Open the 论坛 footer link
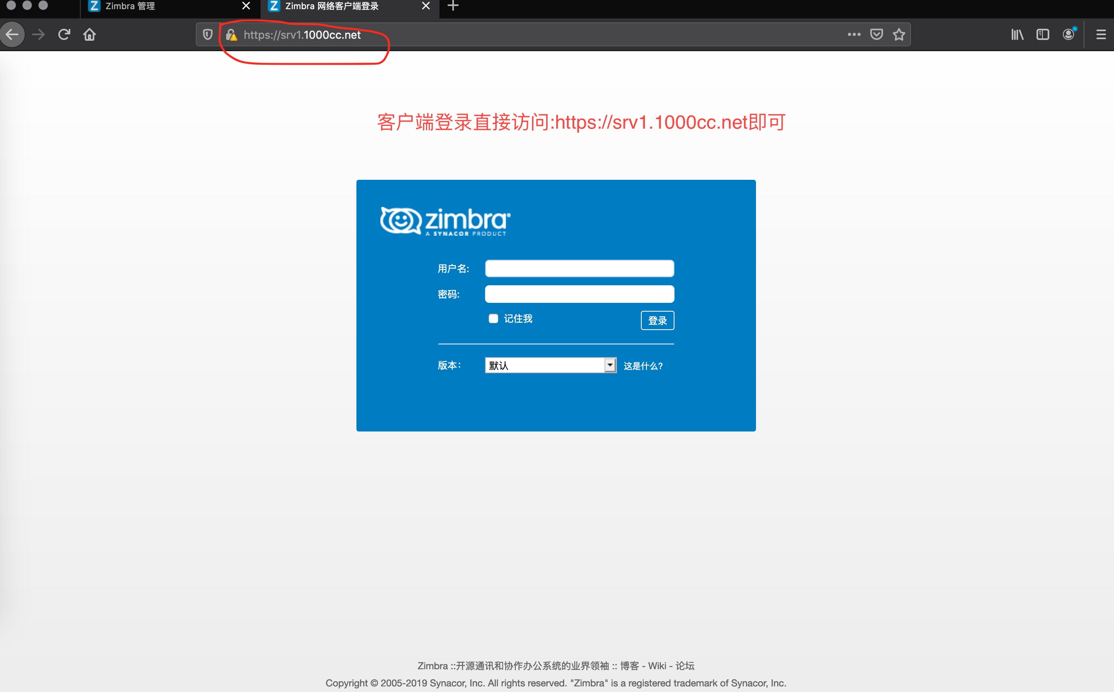 (685, 666)
